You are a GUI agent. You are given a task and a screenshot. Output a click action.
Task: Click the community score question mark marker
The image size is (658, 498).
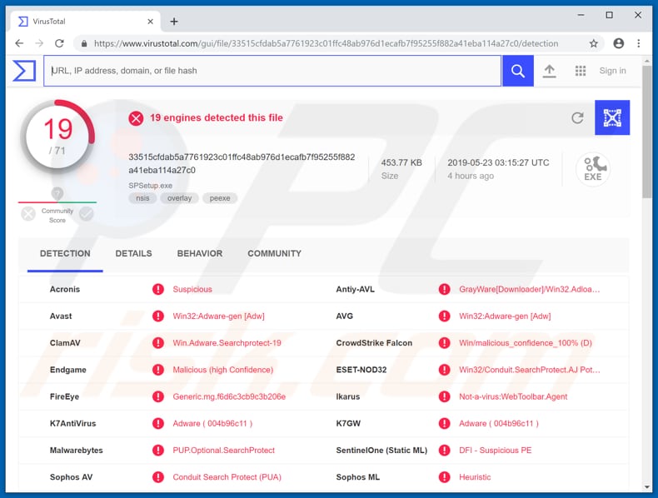coord(57,193)
